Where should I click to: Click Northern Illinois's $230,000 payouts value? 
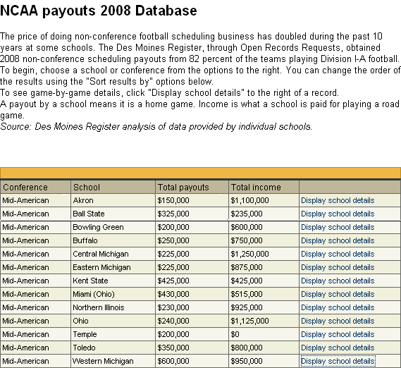coord(173,307)
